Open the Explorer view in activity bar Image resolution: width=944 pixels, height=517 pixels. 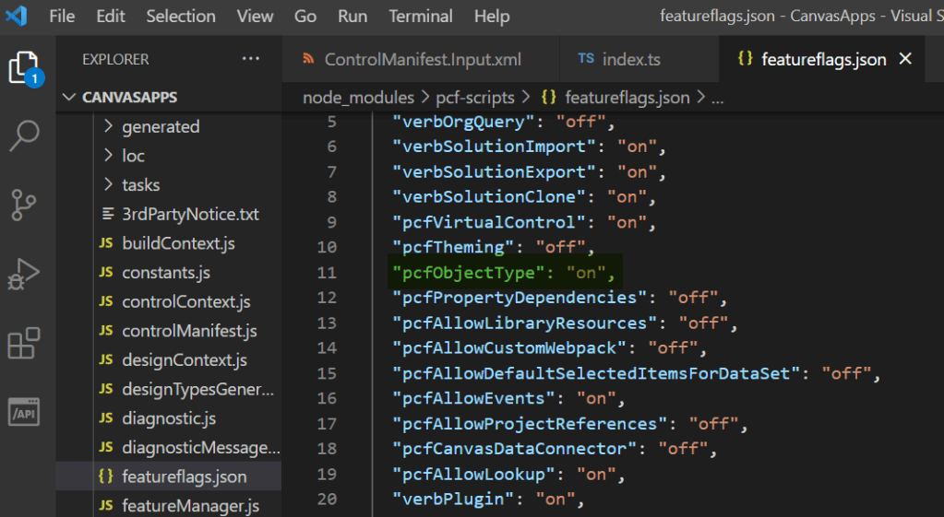tap(25, 69)
